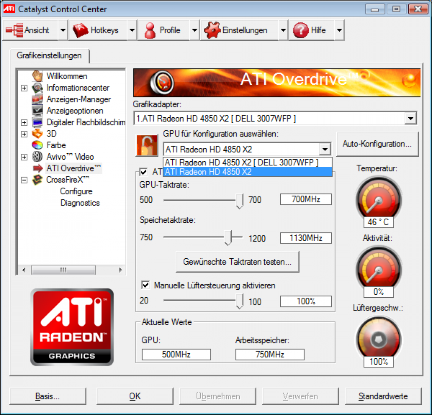Open the Hilfe dropdown arrow
This screenshot has height=415, width=432.
point(339,30)
